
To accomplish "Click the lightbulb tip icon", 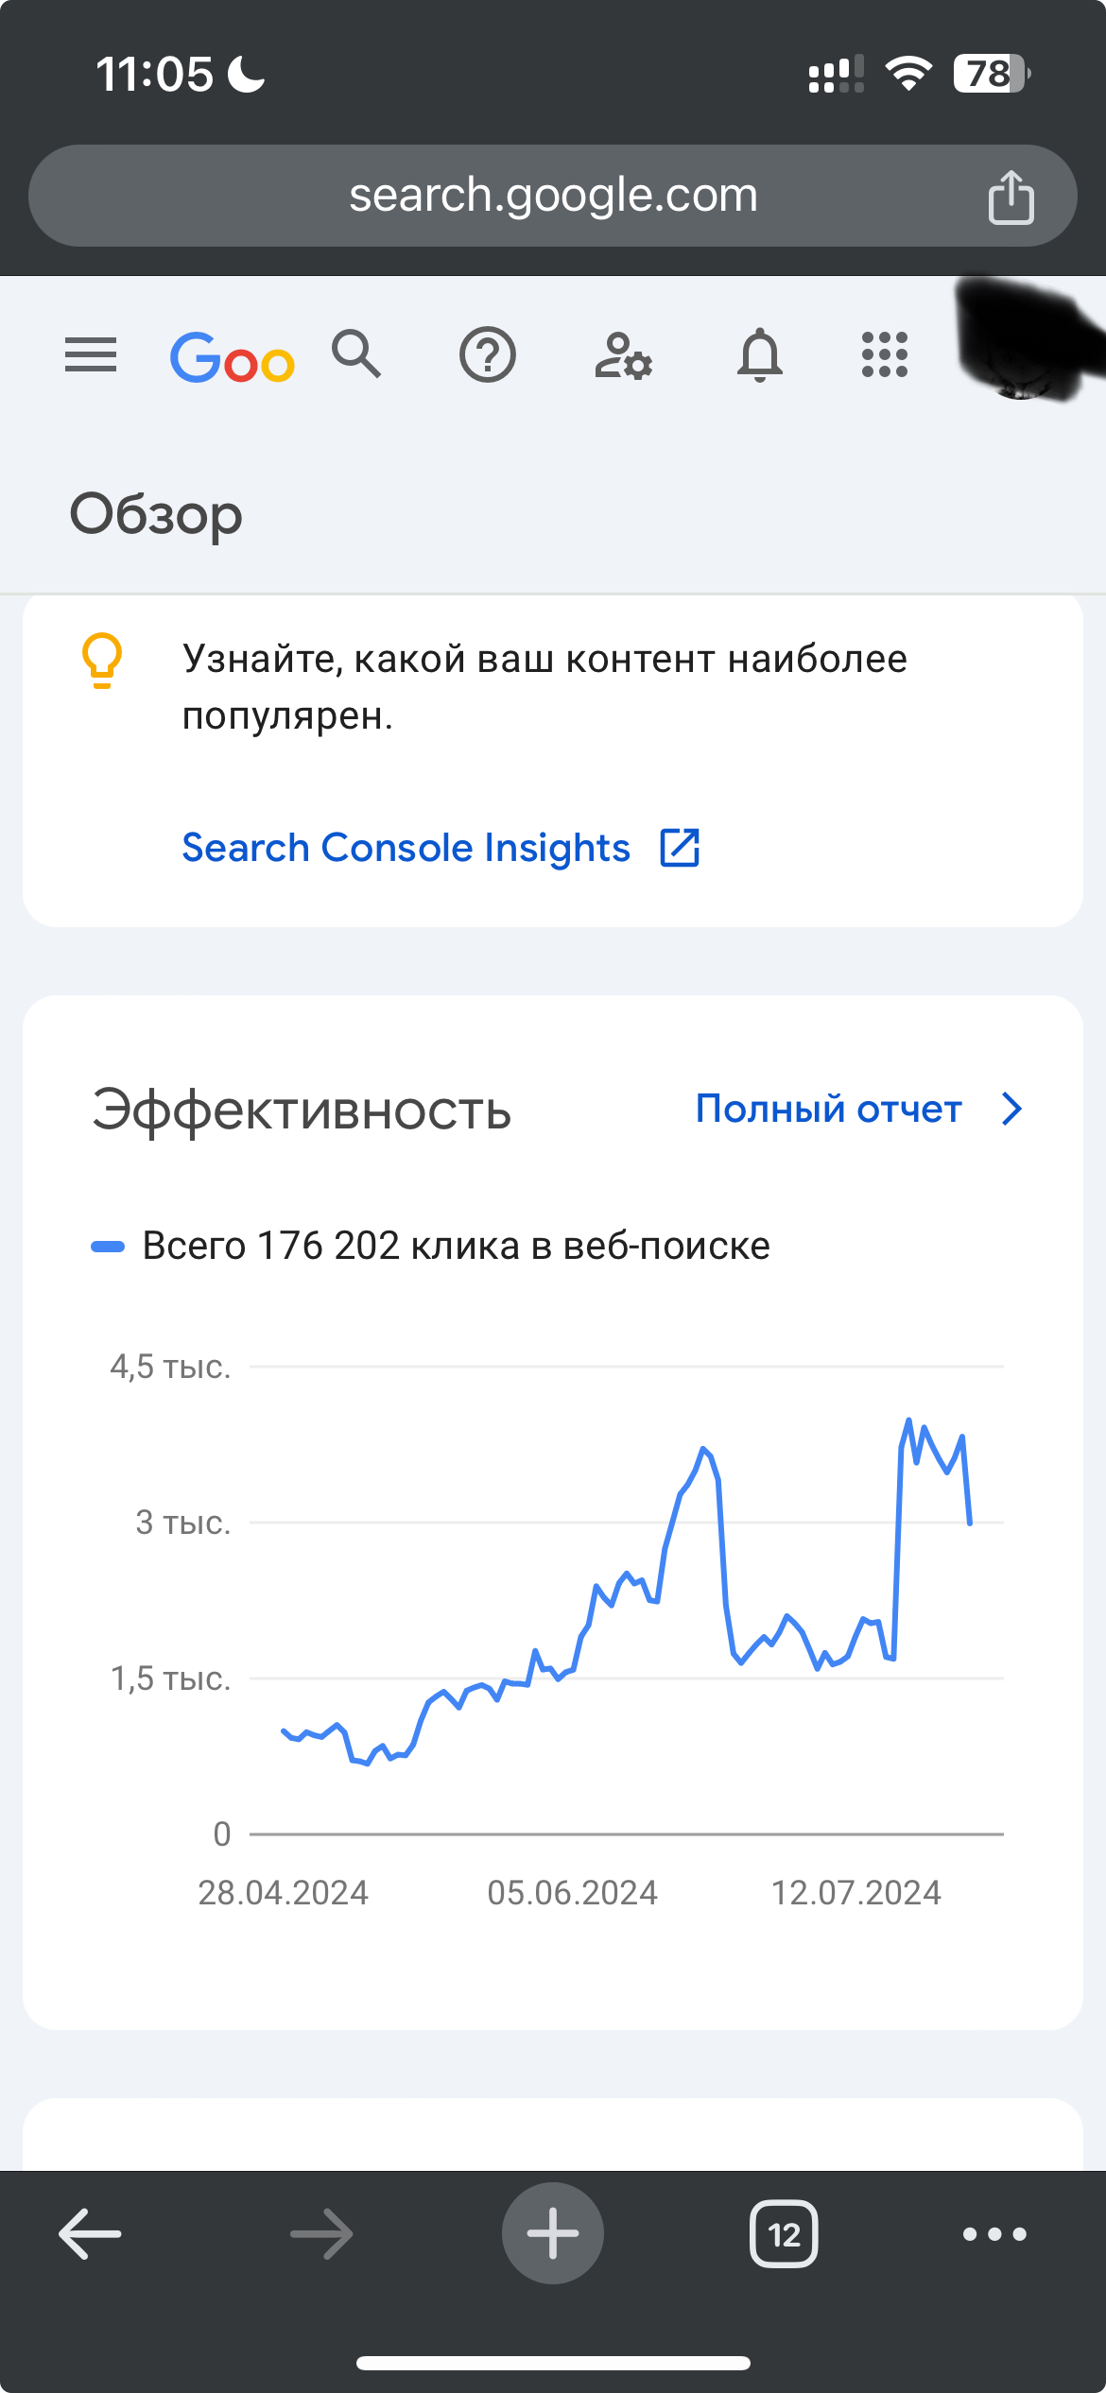I will pos(102,659).
